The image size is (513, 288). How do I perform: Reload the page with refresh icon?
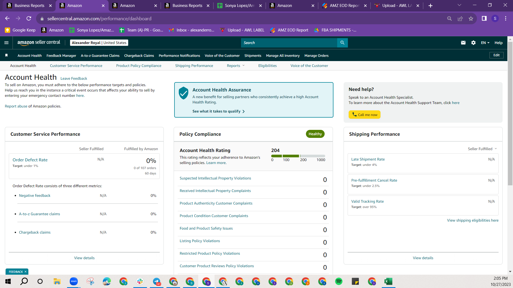[x=29, y=18]
